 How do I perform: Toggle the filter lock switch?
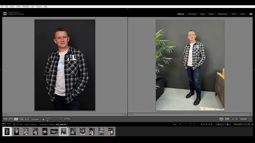click(x=252, y=124)
